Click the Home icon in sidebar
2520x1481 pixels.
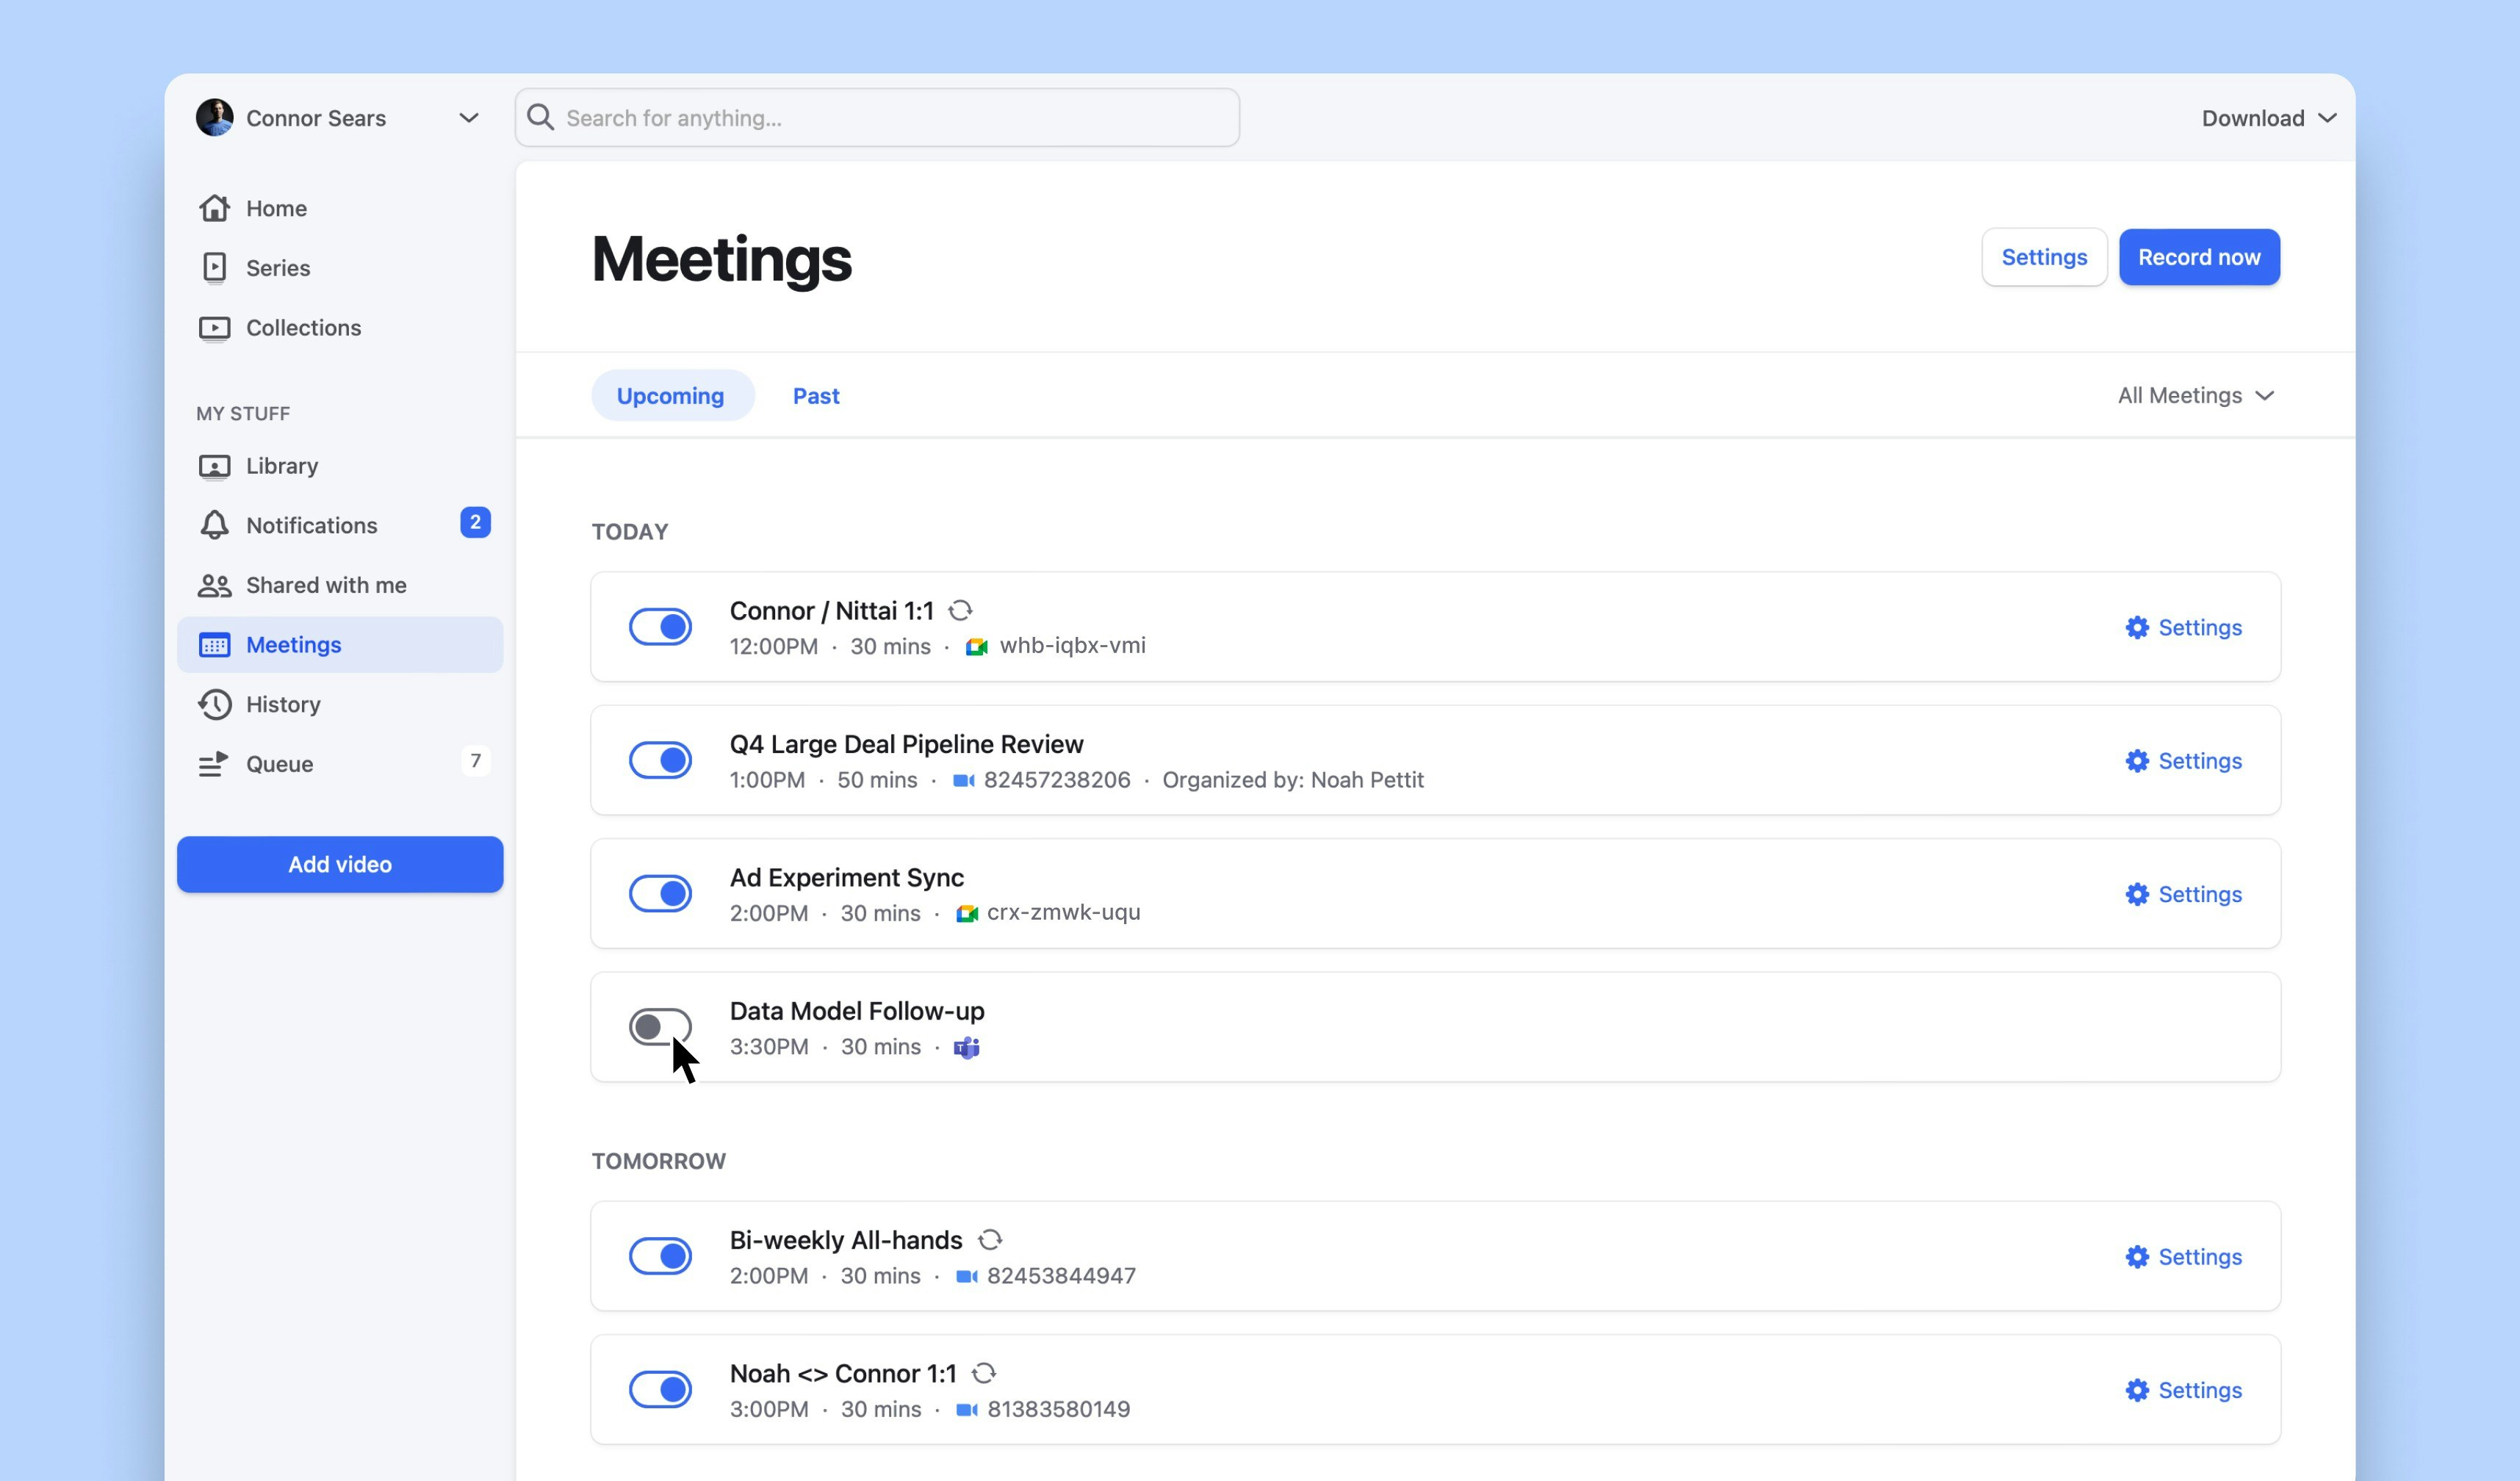[x=214, y=208]
